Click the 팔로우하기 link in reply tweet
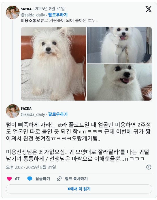Viewport: 157px width, 200px height. pos(58,114)
